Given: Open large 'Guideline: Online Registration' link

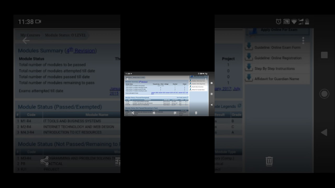Looking at the screenshot, I should 278,58.
